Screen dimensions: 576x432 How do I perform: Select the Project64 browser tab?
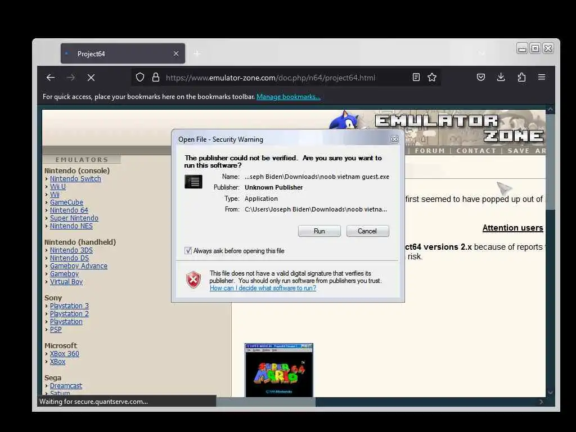click(123, 53)
